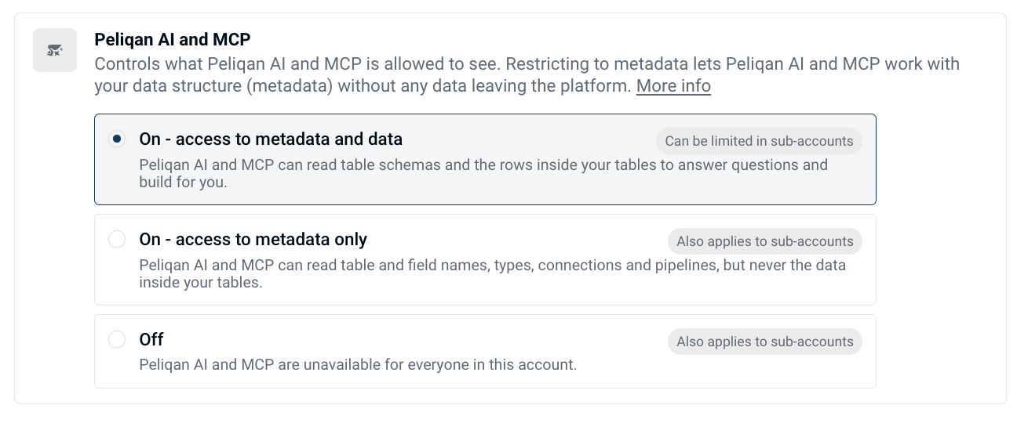
Task: Click the Peliqan AI and MCP section icon
Action: coord(55,50)
